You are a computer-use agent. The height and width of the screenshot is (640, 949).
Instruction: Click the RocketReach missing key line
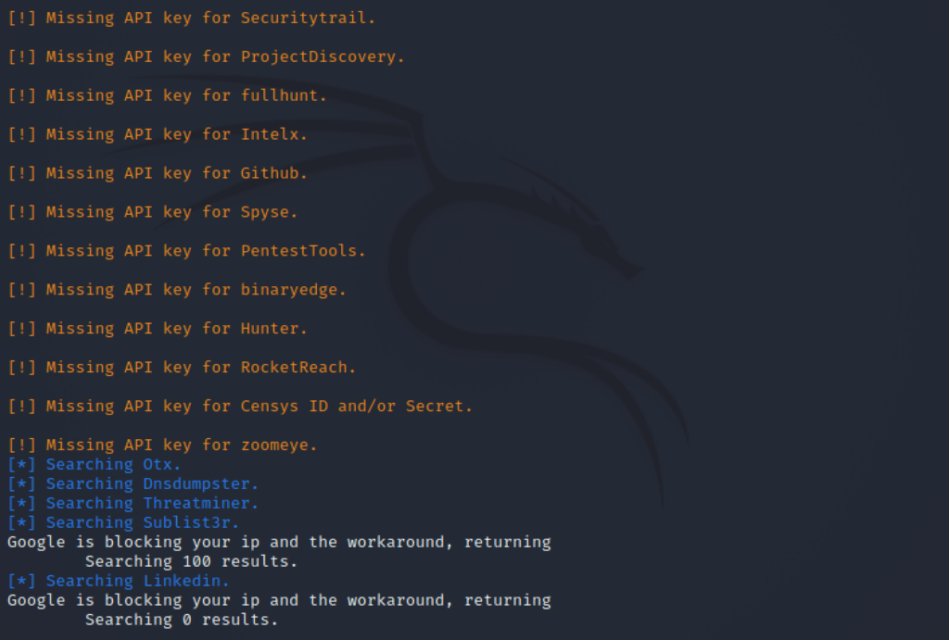182,367
